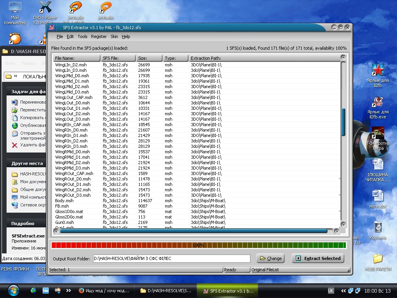Open the Т-34 против Тигра shortcut
The height and width of the screenshot is (298, 397).
[378, 139]
